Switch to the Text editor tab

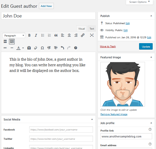pos(92,29)
